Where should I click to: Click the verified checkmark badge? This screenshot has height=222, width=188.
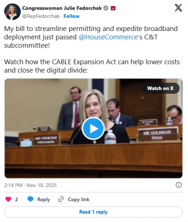point(106,8)
